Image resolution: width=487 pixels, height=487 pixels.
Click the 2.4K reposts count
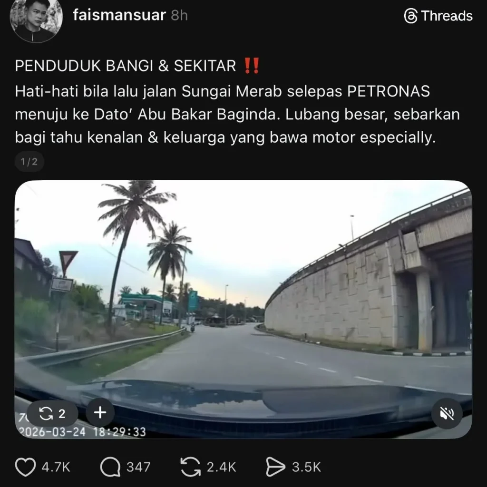click(x=222, y=467)
